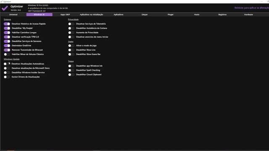This screenshot has width=269, height=151.
Task: Switch to the Pinger tab
Action: [x=171, y=15]
